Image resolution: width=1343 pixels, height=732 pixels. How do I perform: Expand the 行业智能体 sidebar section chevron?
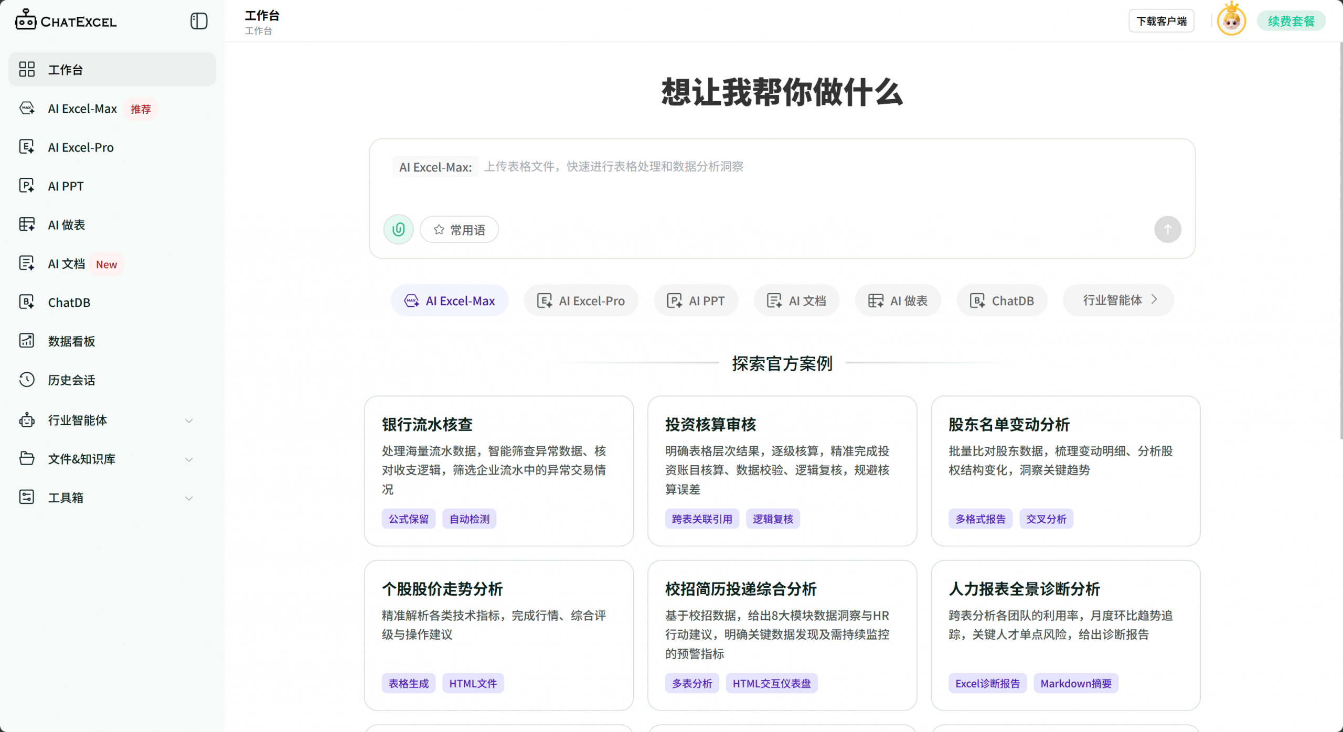point(189,421)
